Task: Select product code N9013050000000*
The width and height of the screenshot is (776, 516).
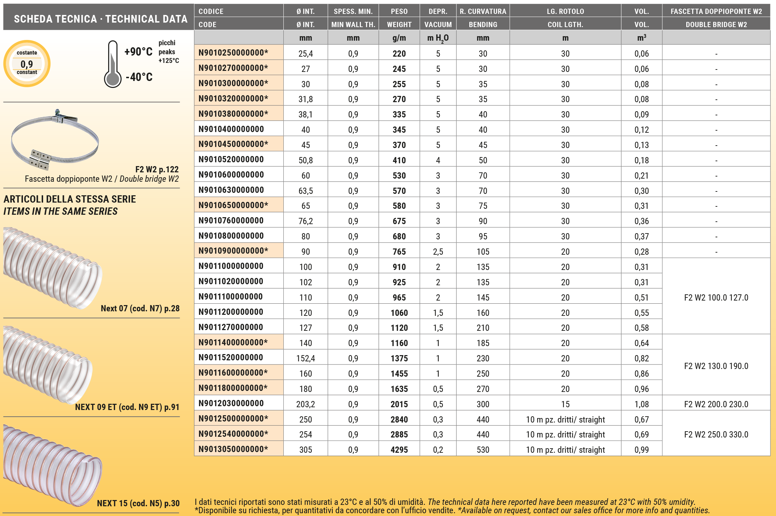Action: (233, 449)
